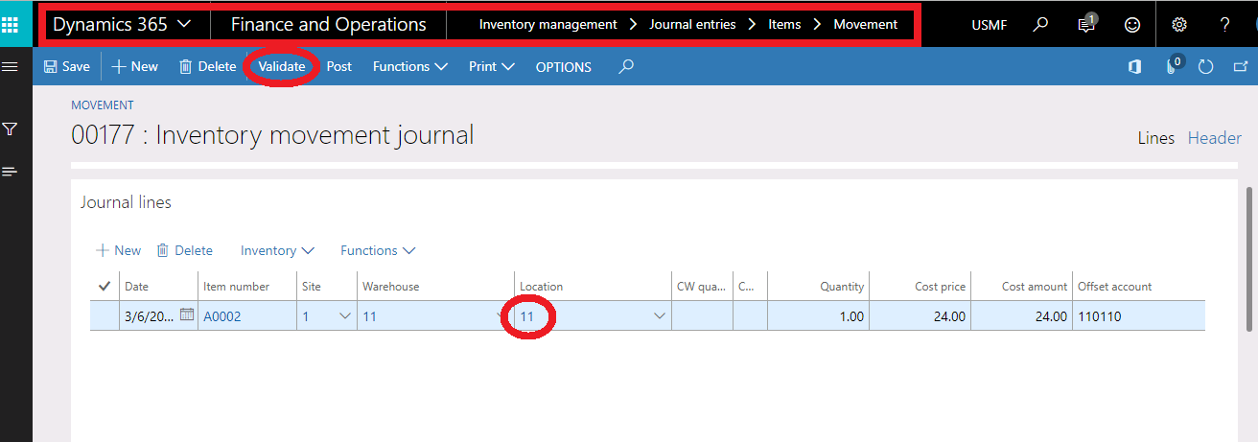Sort by Item number column header

click(x=237, y=287)
